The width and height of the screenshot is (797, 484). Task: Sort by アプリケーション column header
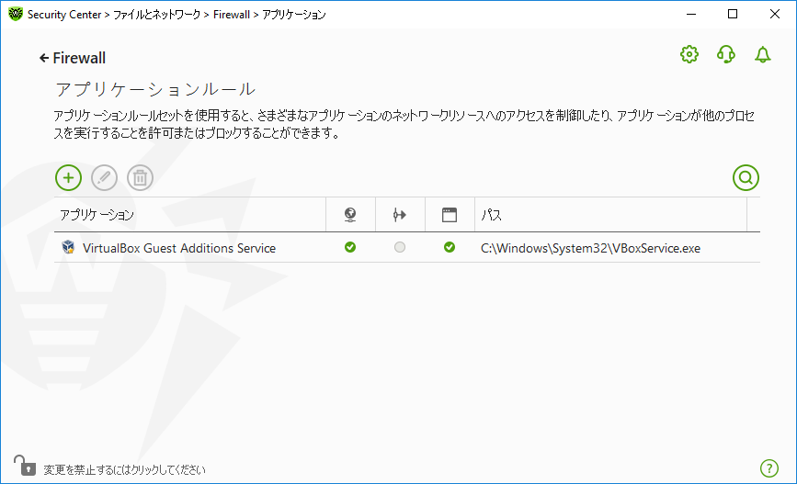97,215
